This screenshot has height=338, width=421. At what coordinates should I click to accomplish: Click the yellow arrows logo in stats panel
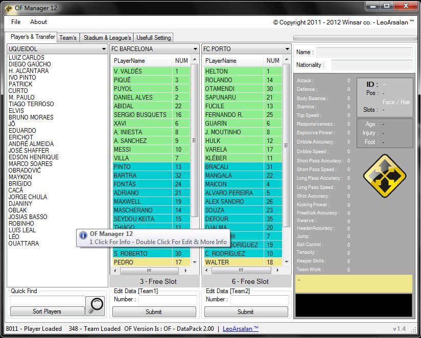coord(384,176)
